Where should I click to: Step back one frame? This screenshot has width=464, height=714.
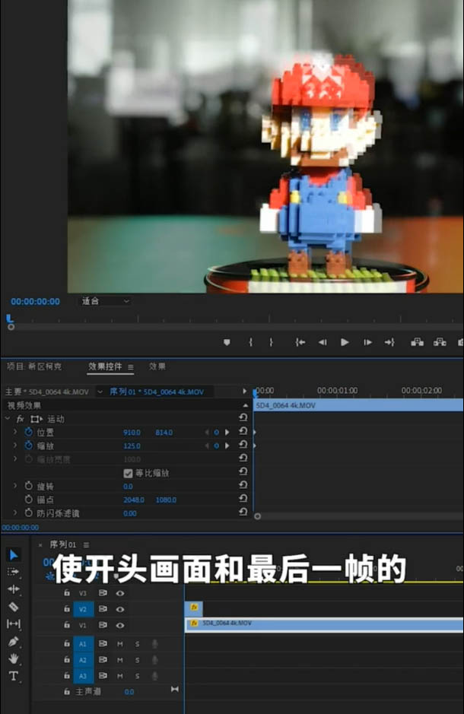coord(323,342)
